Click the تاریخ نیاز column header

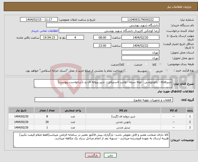pyautogui.click(x=21, y=110)
